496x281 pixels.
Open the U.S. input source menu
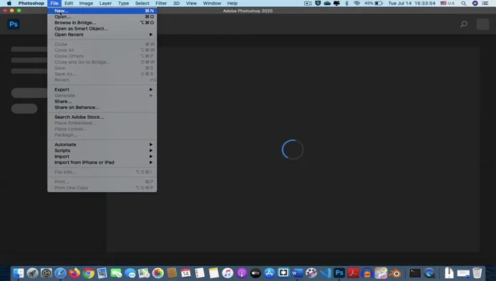tap(448, 3)
